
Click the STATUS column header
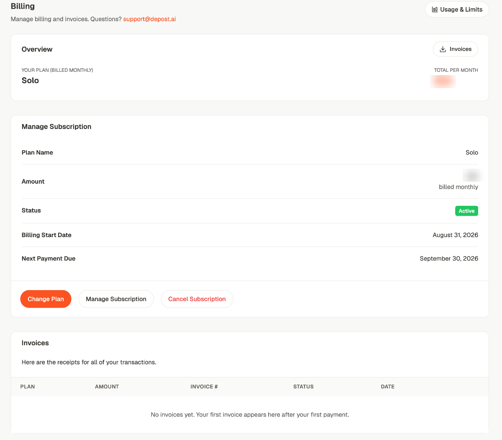[303, 387]
